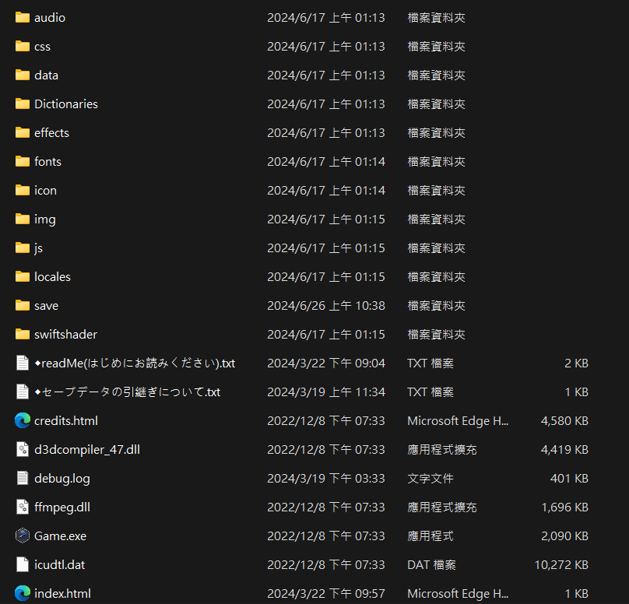Select the icudtl.dat file icon

click(x=22, y=564)
